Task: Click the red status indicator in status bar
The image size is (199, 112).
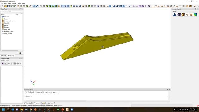Action: point(197,106)
